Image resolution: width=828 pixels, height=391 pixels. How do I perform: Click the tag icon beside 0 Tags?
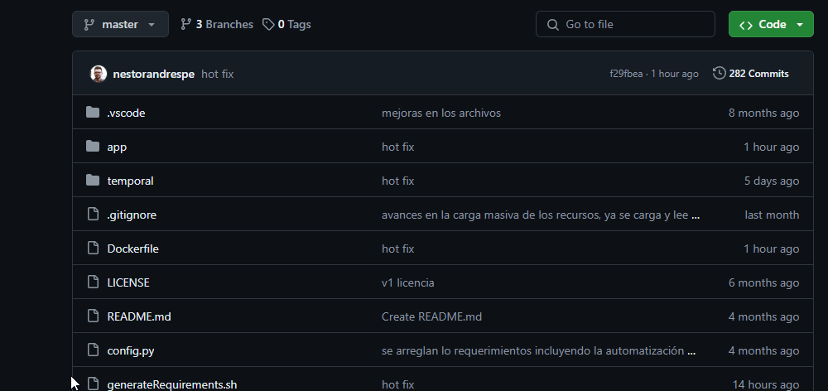coord(268,24)
